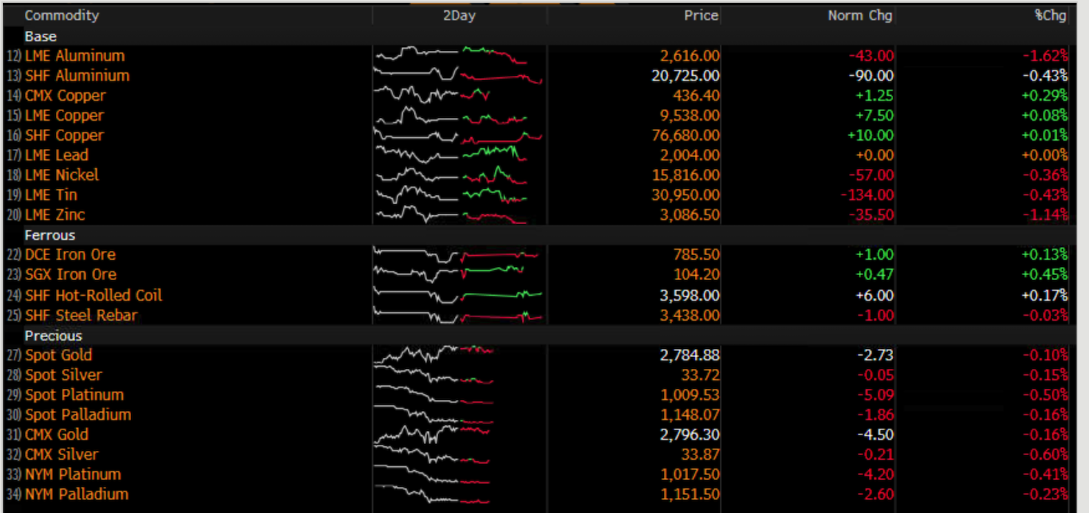Open Spot Platinum commodity entry
This screenshot has height=513, width=1089.
(75, 396)
